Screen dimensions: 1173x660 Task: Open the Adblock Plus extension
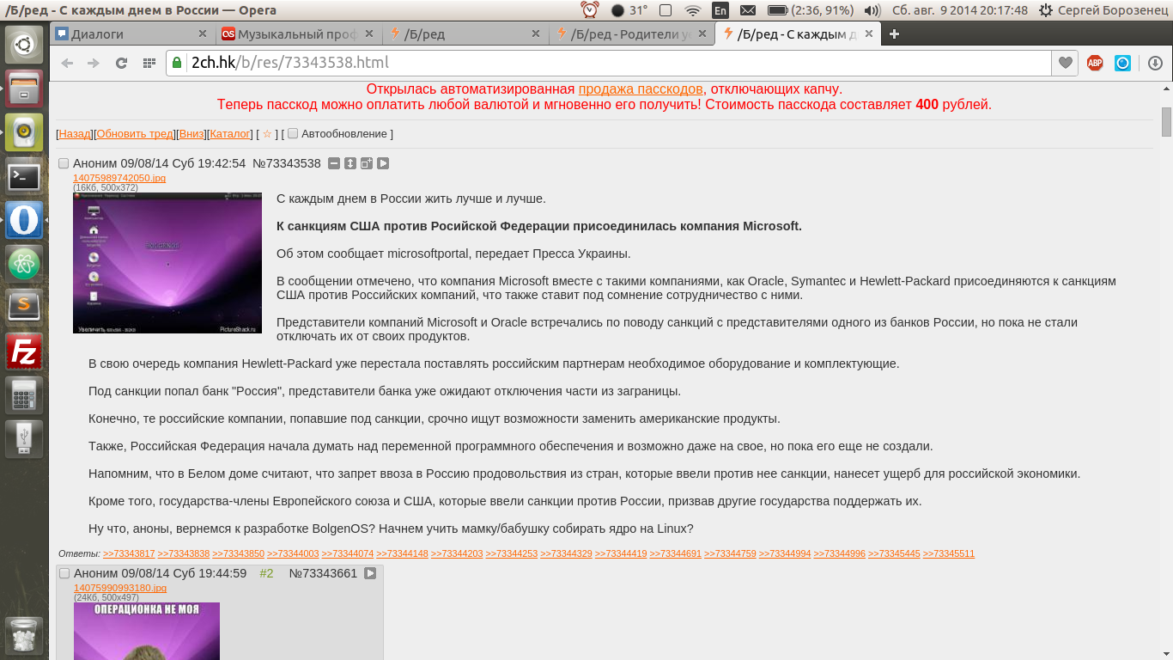[x=1095, y=63]
